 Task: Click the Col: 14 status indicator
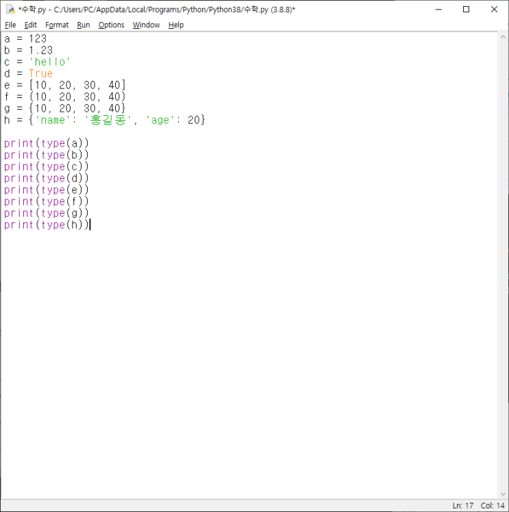pos(493,505)
